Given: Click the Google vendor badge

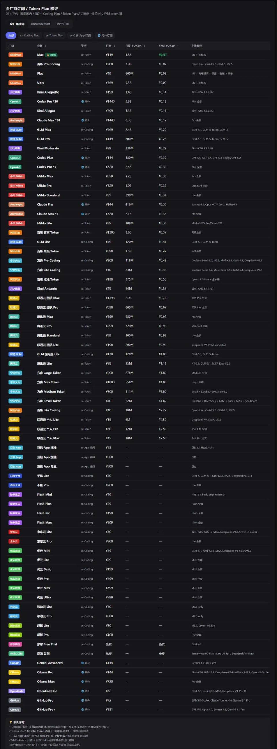Looking at the screenshot, I should coord(15,663).
